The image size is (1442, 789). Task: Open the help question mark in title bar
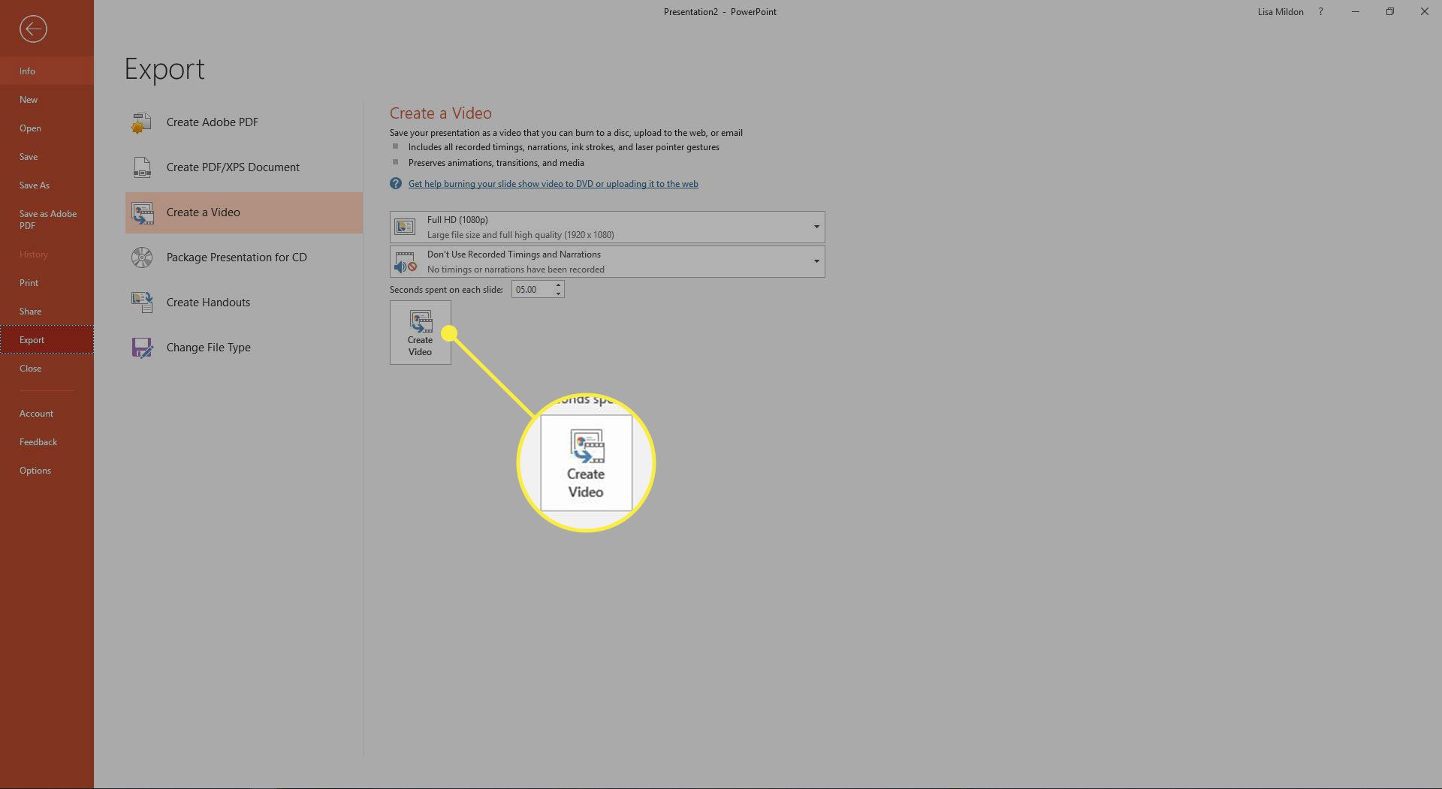tap(1320, 11)
